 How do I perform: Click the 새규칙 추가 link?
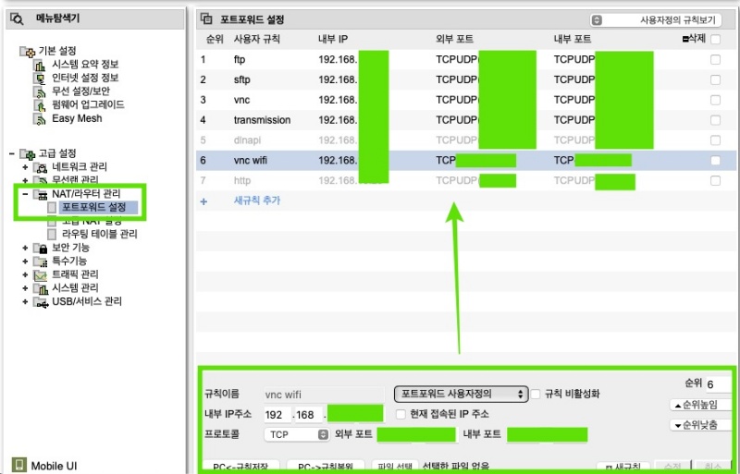pos(256,201)
